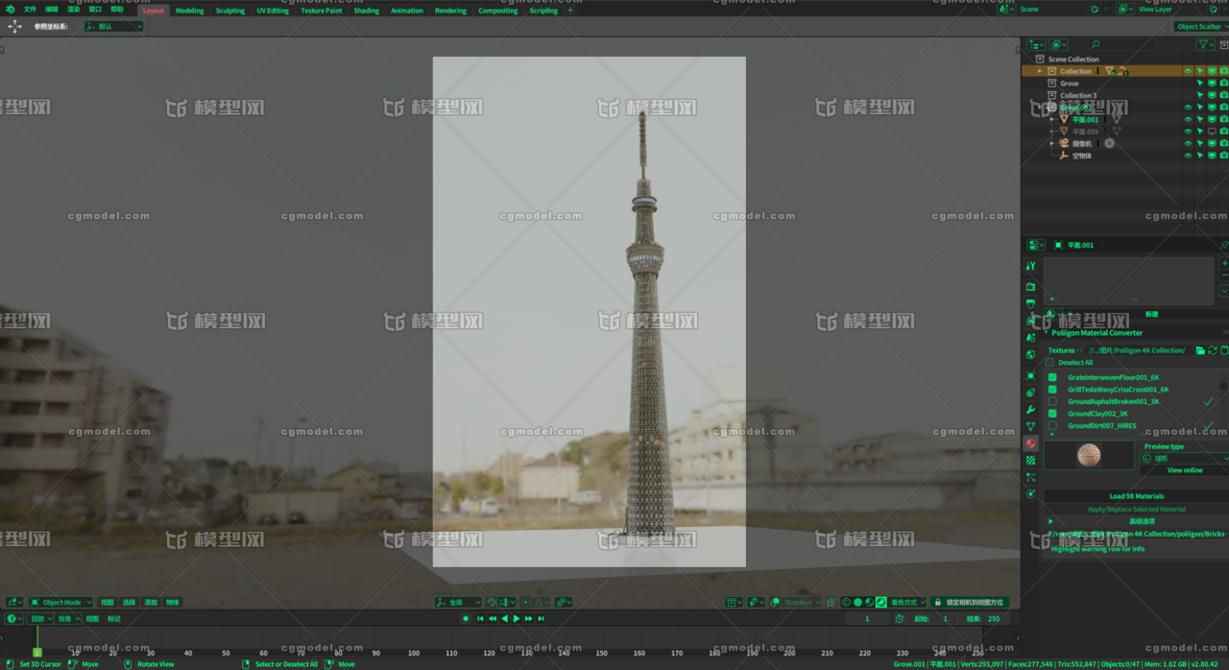Click the proportional editing icon

click(525, 602)
